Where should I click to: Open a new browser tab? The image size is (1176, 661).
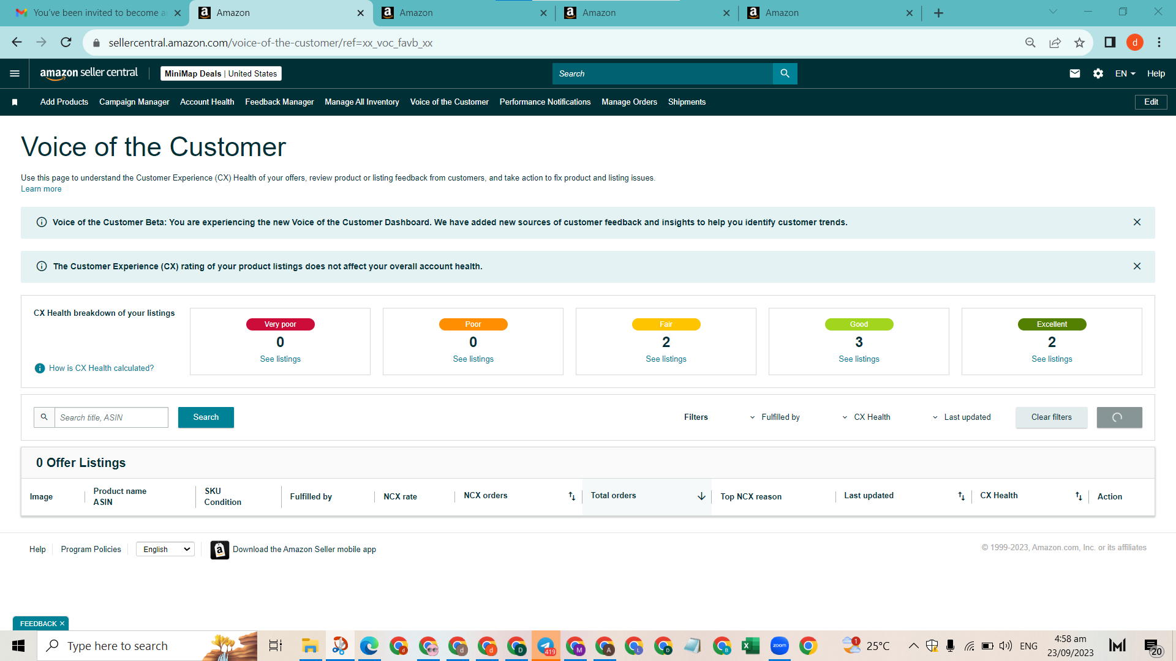tap(938, 13)
